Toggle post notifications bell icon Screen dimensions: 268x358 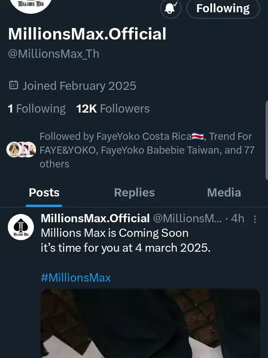pos(171,9)
